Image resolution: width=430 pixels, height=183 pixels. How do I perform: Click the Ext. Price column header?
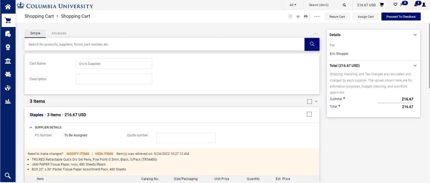[x=283, y=179]
